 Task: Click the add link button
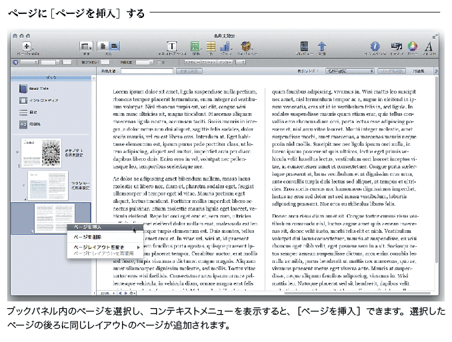click(391, 71)
